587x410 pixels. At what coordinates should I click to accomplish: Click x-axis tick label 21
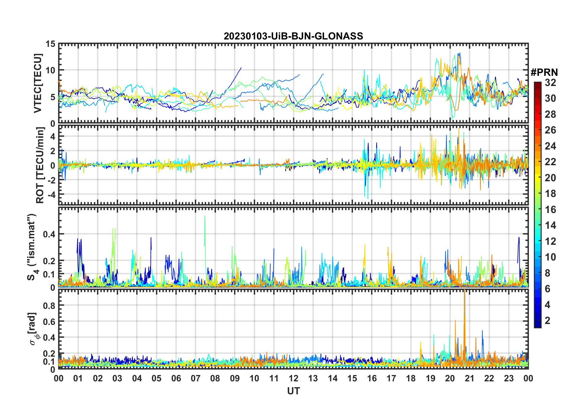click(469, 378)
